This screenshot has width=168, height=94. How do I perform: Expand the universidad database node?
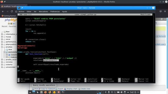(2, 67)
